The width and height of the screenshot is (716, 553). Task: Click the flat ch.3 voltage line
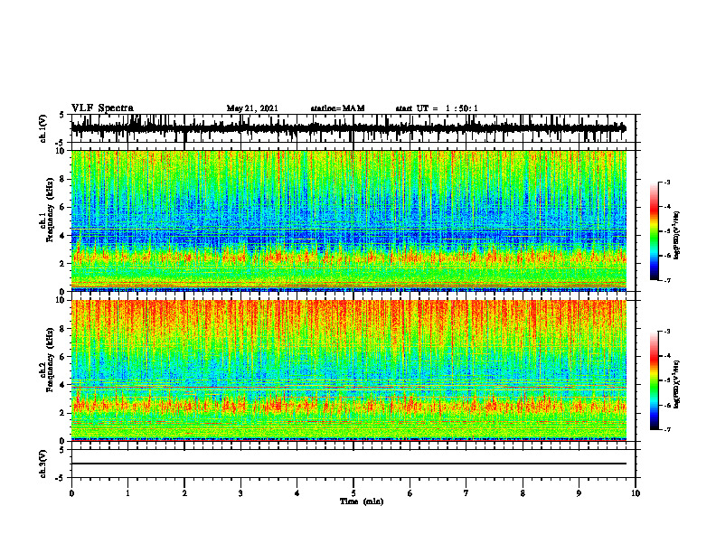pos(348,464)
